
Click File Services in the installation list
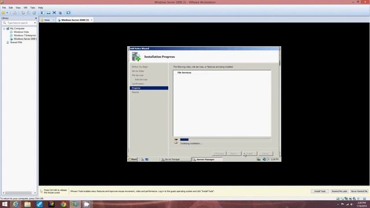click(x=184, y=73)
